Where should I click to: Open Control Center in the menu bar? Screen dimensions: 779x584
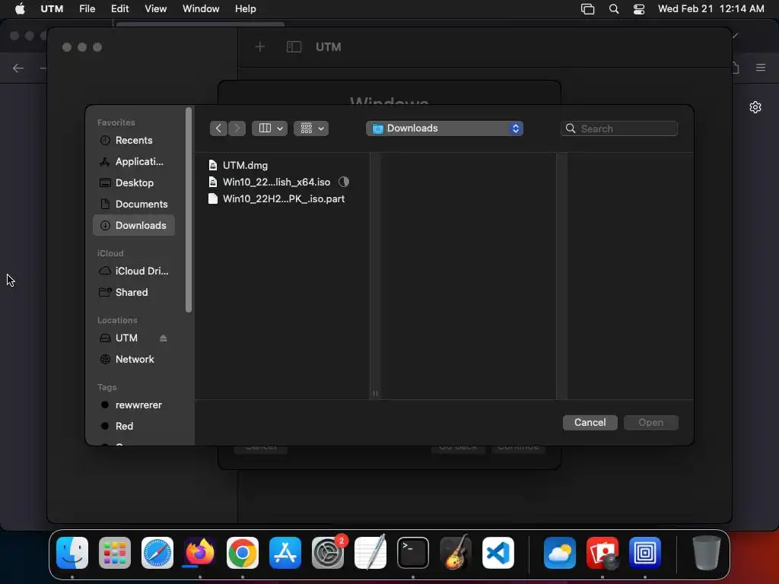639,9
